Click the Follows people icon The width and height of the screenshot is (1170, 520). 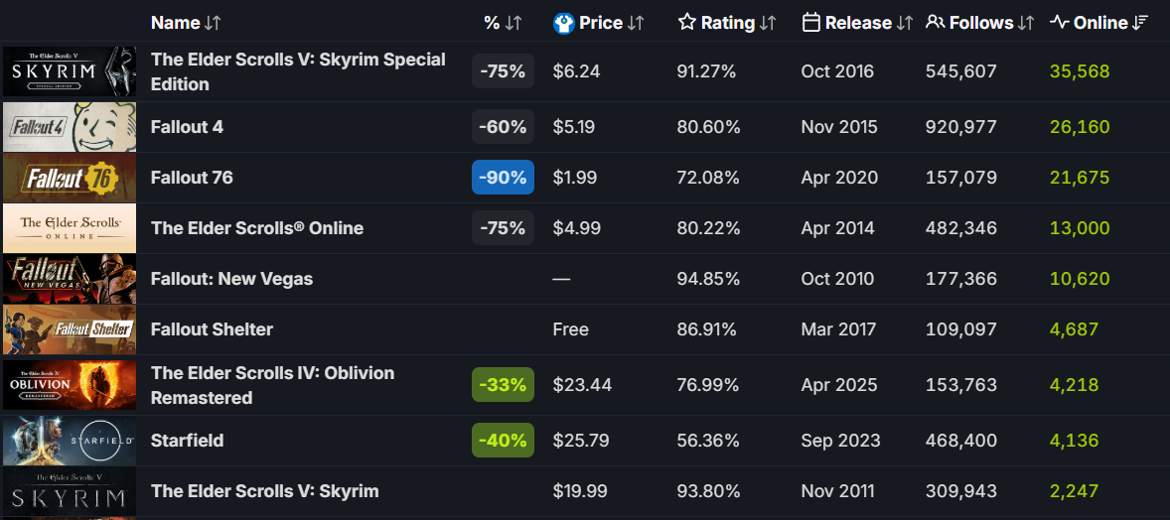pyautogui.click(x=935, y=23)
